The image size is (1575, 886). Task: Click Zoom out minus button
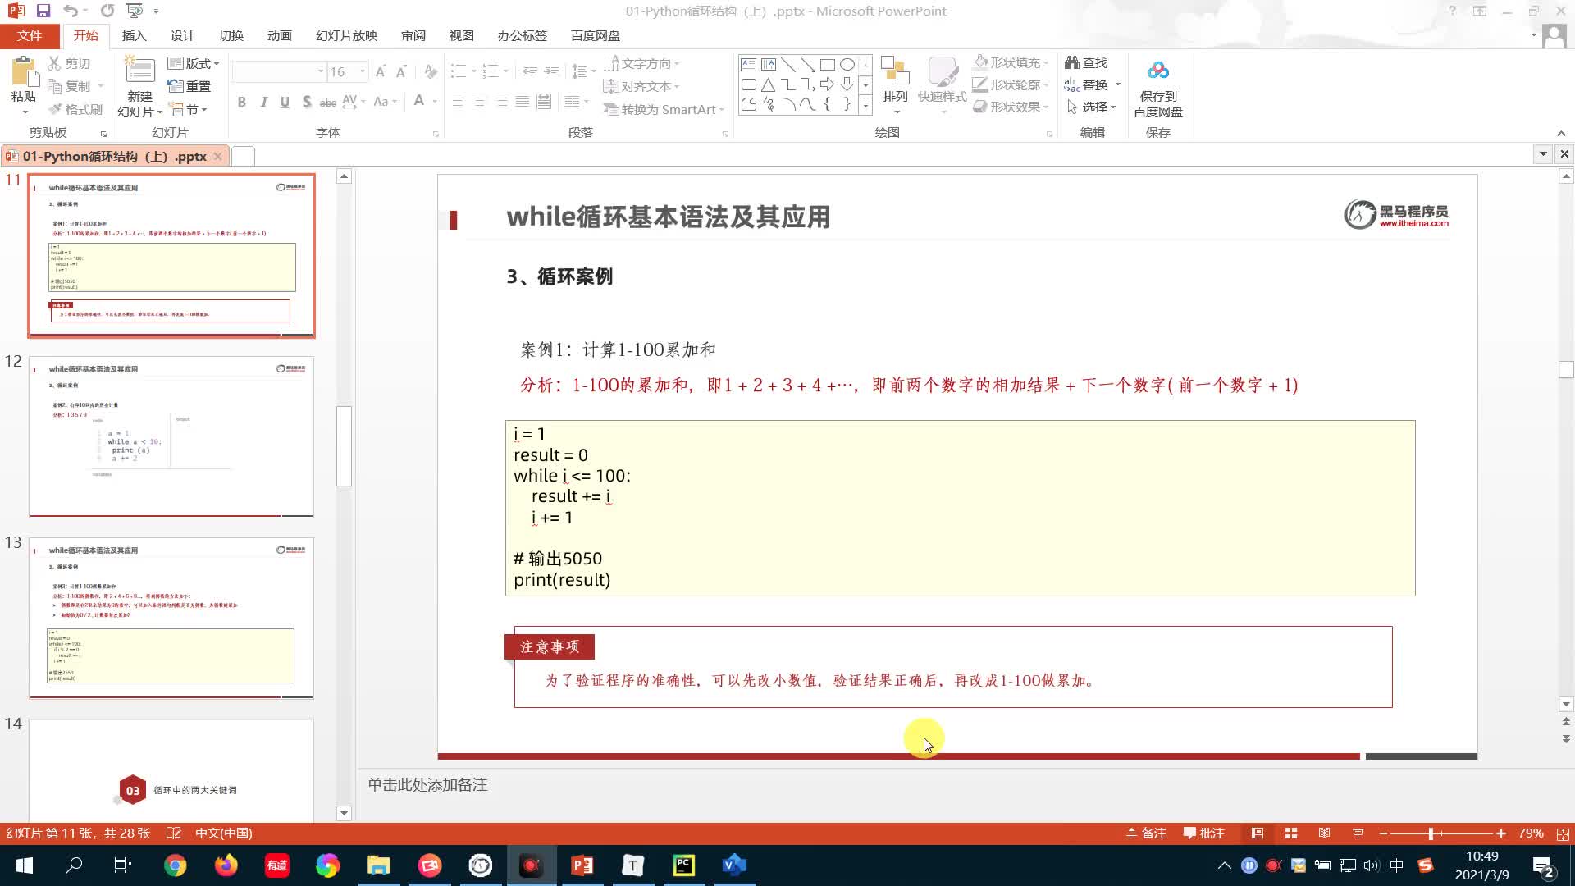pos(1383,833)
